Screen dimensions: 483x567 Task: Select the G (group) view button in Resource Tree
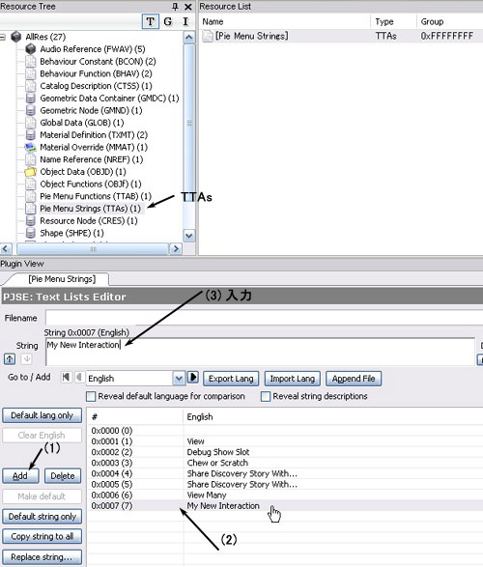(x=168, y=21)
